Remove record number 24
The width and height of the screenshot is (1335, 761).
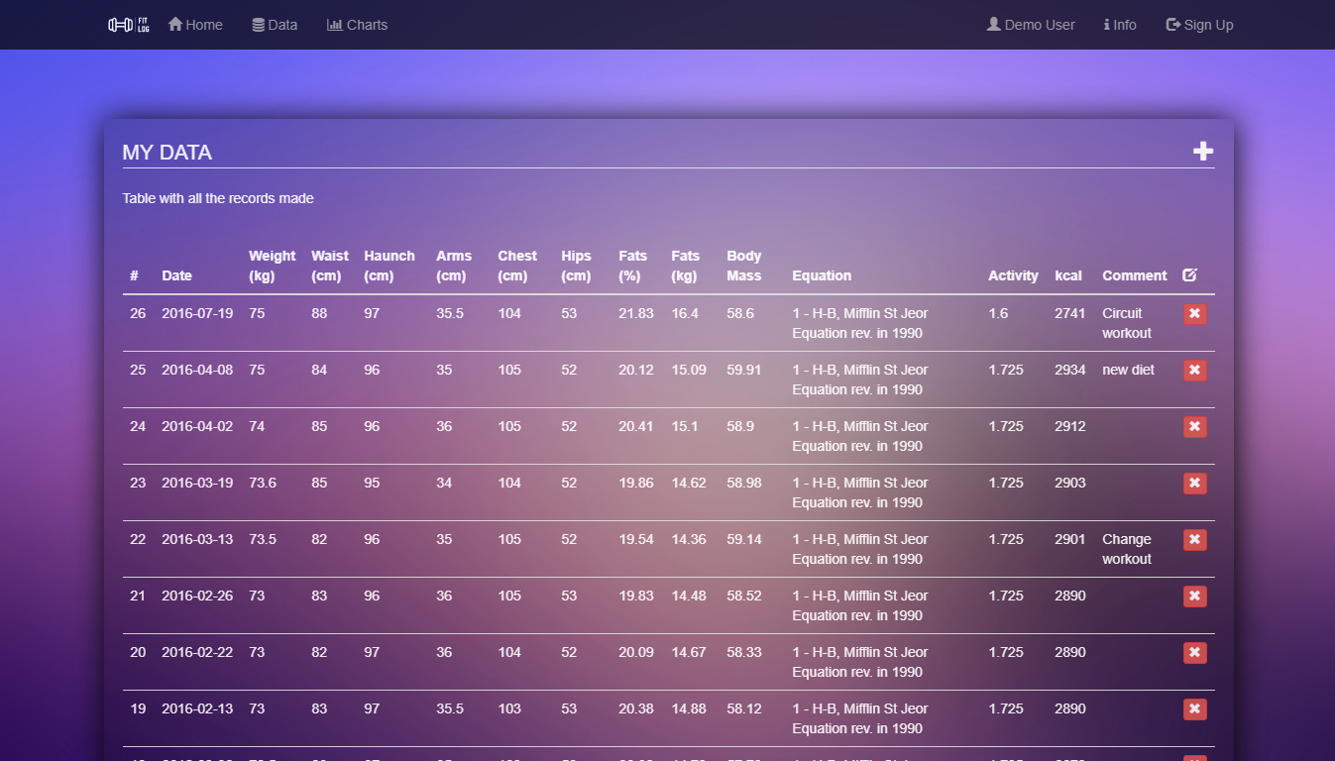[1194, 427]
